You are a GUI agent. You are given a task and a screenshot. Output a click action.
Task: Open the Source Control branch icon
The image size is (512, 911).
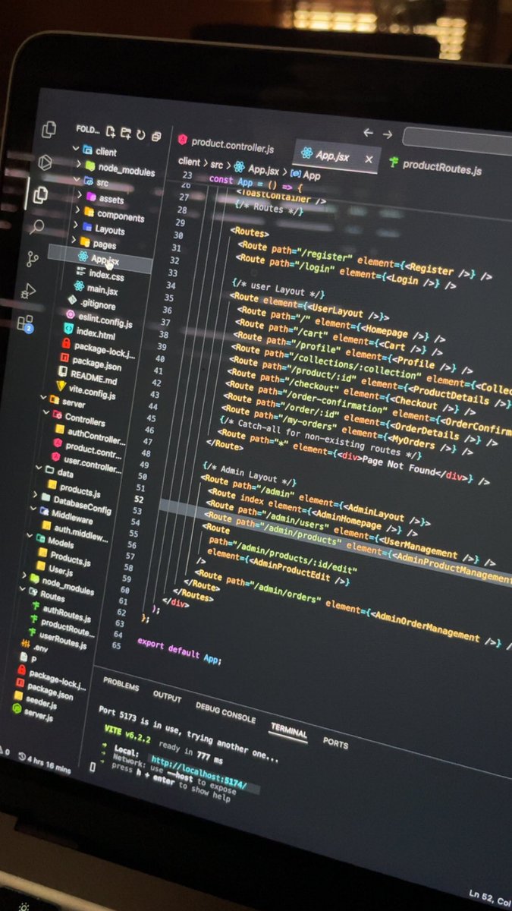point(33,259)
